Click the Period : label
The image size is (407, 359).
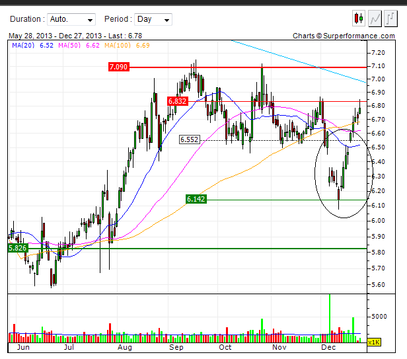(118, 19)
